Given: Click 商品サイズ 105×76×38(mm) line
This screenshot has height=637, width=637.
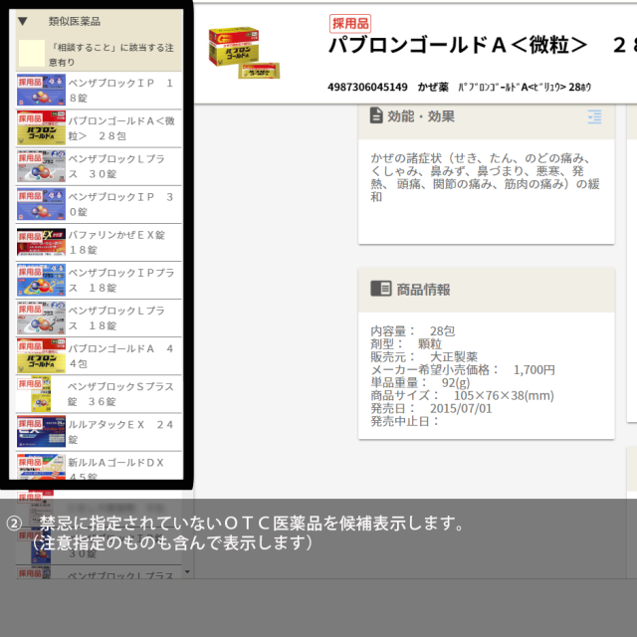Looking at the screenshot, I should click(x=462, y=395).
